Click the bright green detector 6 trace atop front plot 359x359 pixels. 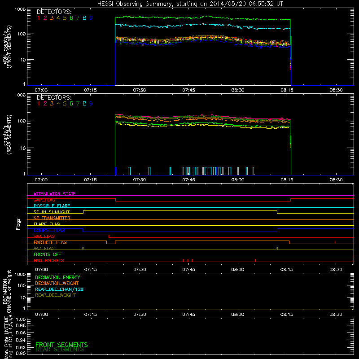coord(203,18)
